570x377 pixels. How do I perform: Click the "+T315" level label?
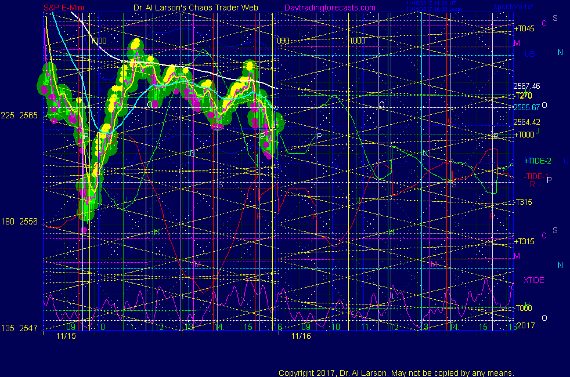point(524,241)
